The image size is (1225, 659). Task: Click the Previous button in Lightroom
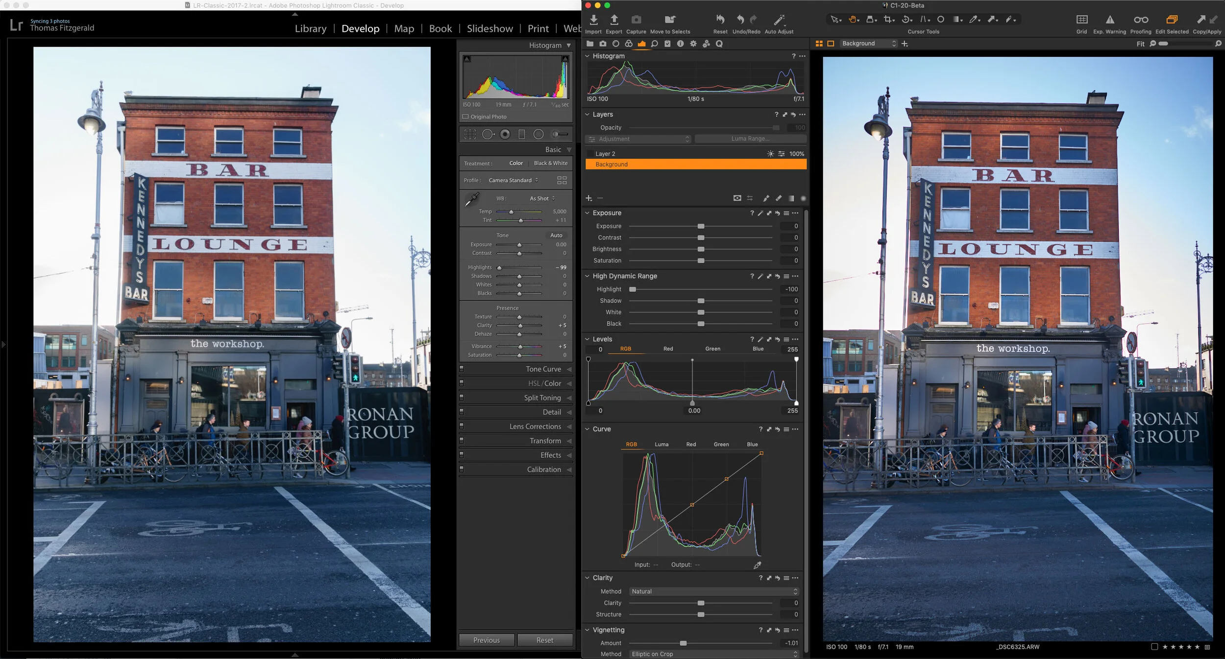[x=486, y=640]
